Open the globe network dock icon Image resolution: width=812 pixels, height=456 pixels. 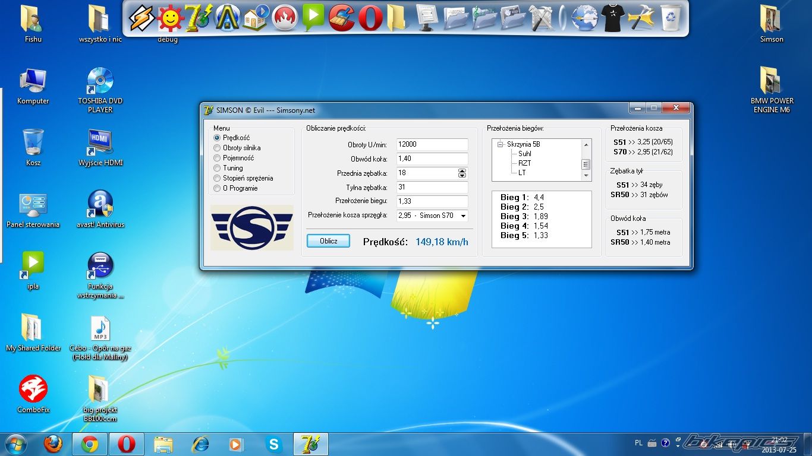tap(585, 18)
